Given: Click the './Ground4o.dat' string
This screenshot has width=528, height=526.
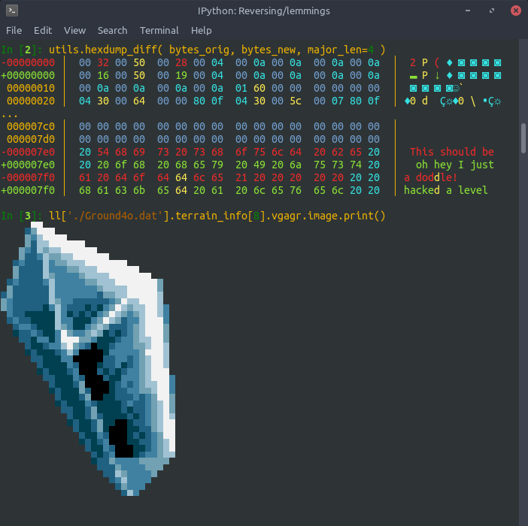Looking at the screenshot, I should [116, 216].
